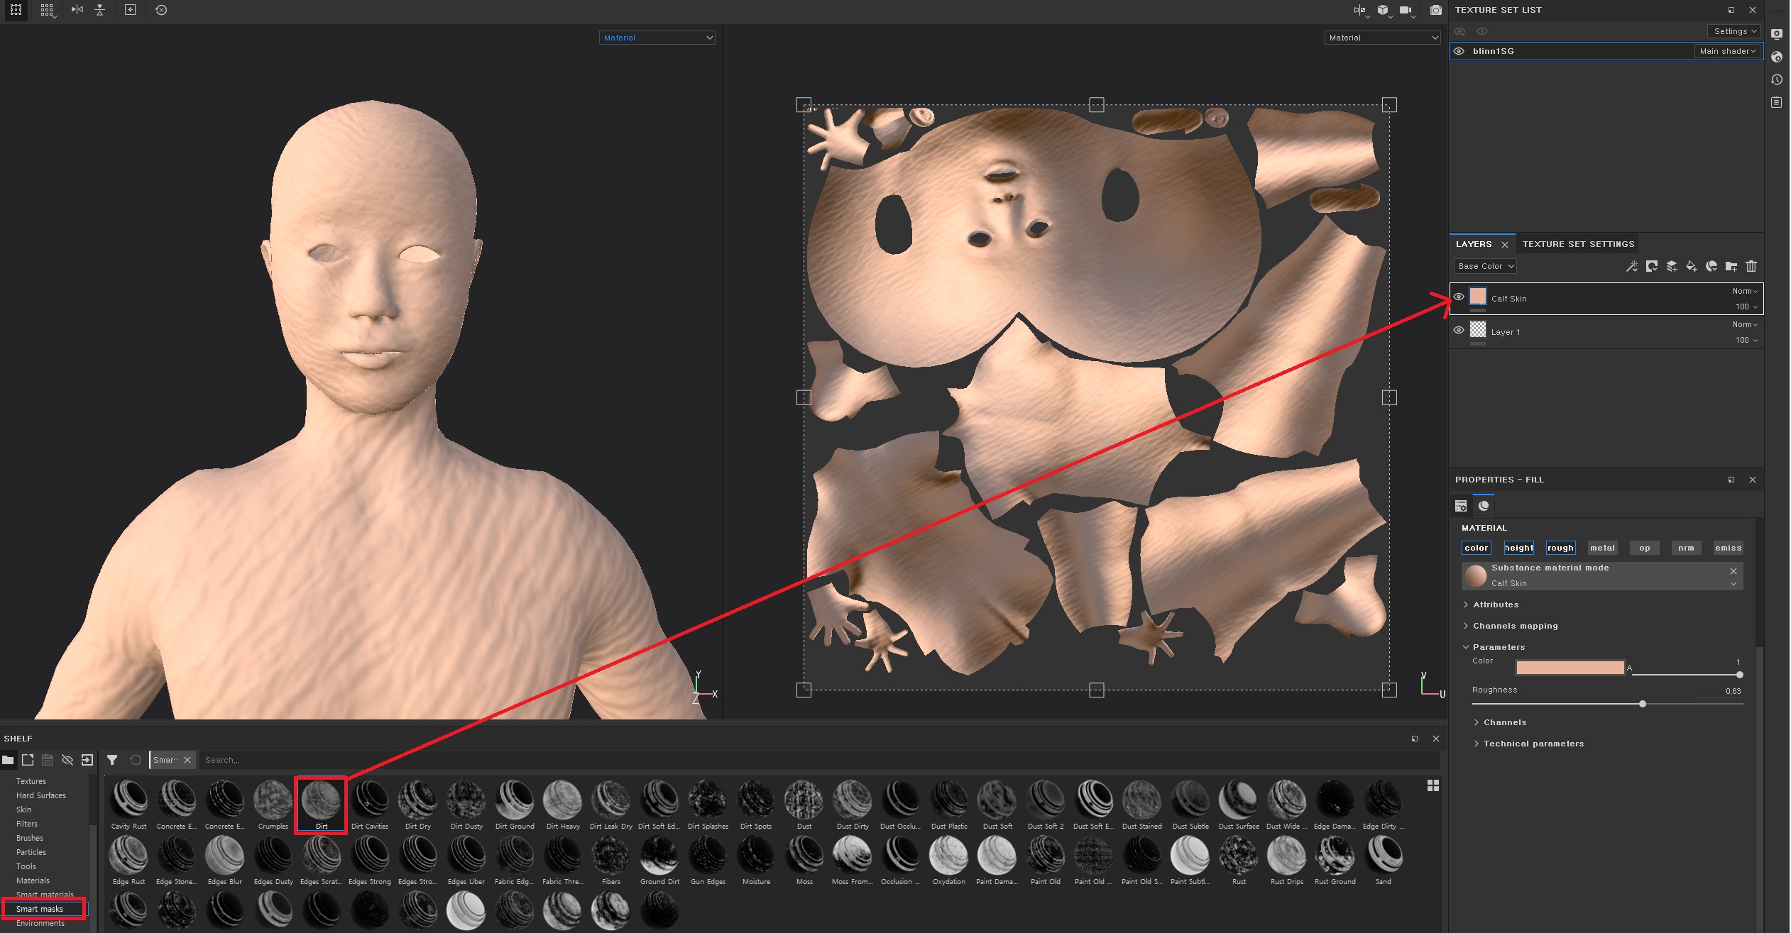Select Smart materials shelf category

pos(45,895)
